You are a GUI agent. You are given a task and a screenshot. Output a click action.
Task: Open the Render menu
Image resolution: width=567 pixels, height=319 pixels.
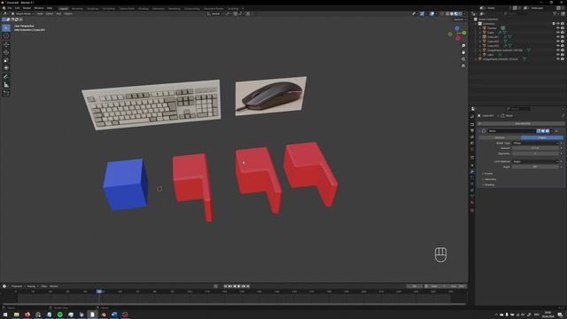coord(27,8)
